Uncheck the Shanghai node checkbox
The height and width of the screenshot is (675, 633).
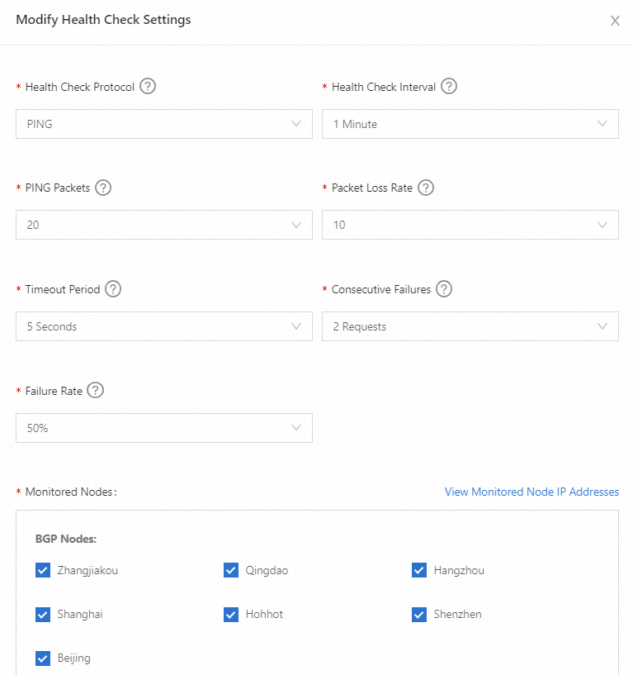tap(44, 614)
